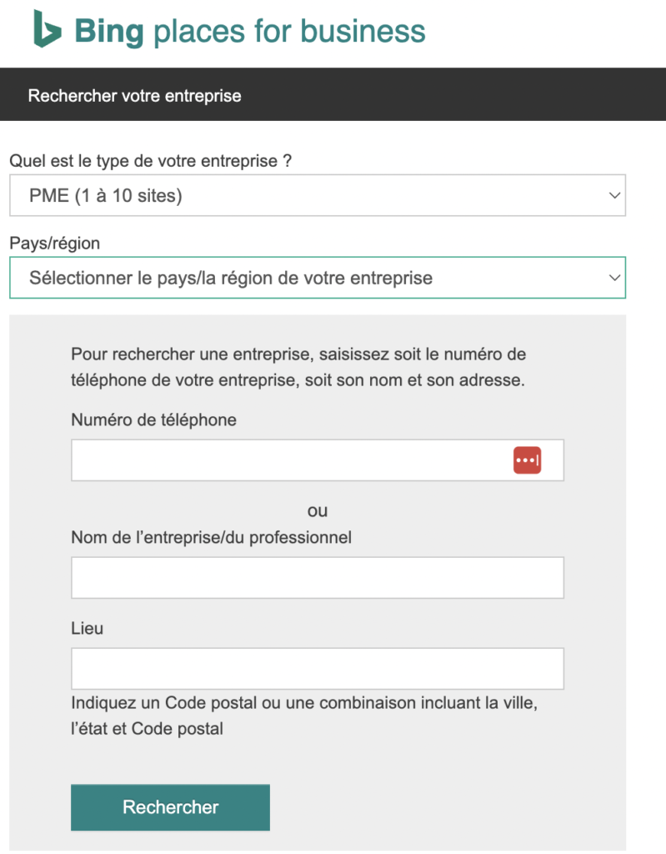Screen dimensions: 666x854
Task: Click the Bing logo icon
Action: [47, 31]
